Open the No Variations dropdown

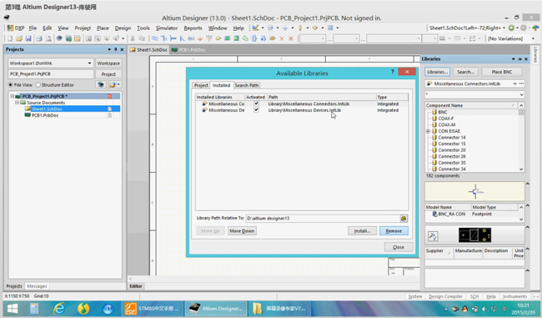pos(533,38)
